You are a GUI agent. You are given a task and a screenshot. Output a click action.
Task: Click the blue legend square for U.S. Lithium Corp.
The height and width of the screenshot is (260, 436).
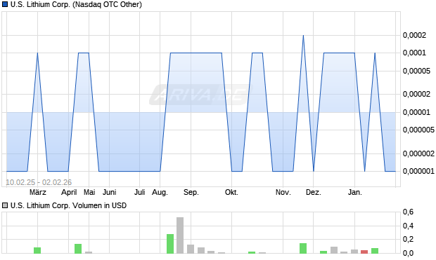click(4, 4)
